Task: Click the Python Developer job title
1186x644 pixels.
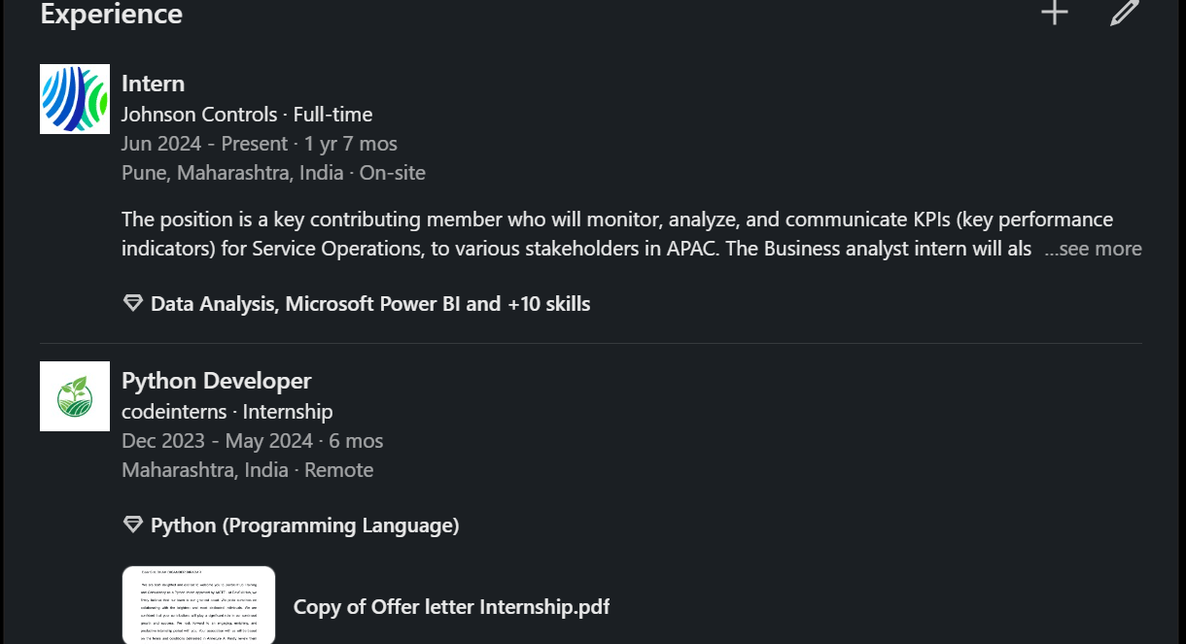Action: click(216, 381)
